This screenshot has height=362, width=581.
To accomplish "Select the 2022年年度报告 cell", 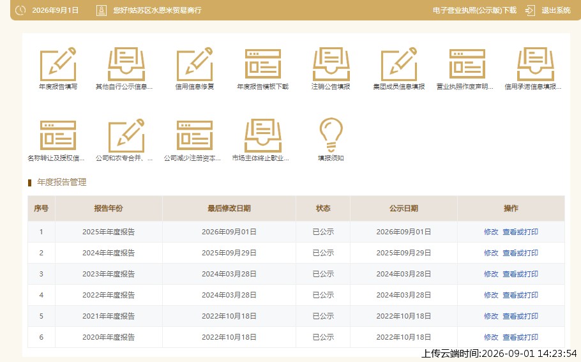I will coord(109,296).
